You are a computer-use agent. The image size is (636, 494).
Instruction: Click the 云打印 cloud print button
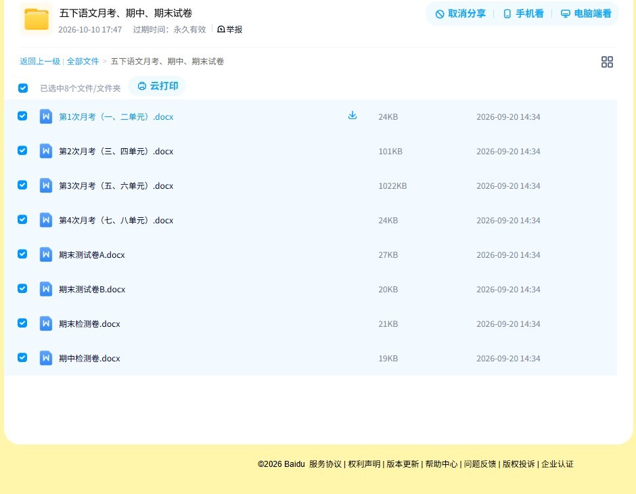(x=158, y=86)
